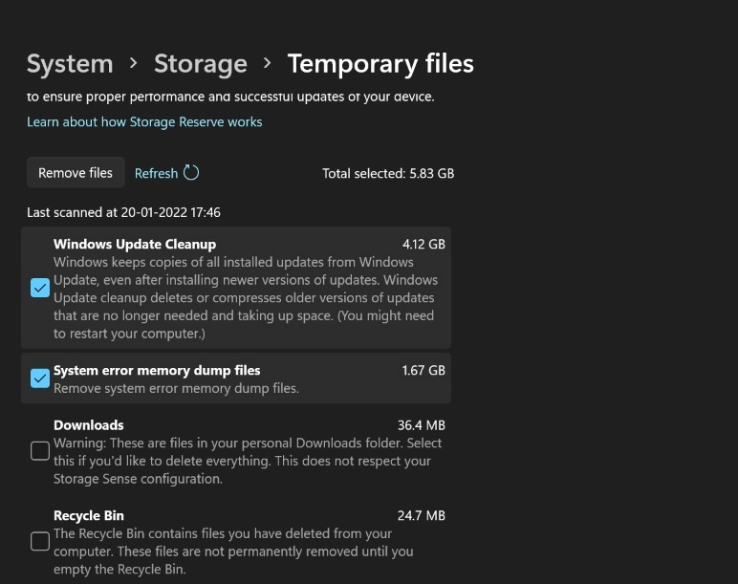Click the Recycle Bin description text
Screen dimensions: 738x584
[x=233, y=552]
